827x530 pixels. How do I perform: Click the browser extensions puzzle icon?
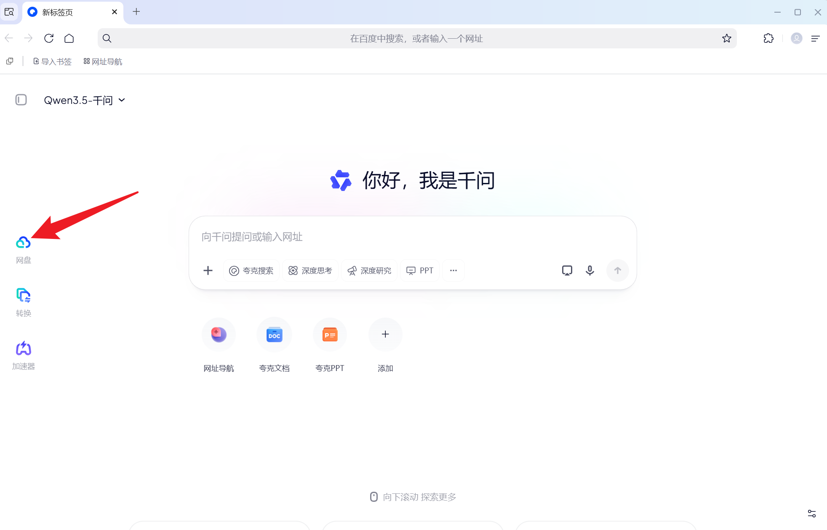pyautogui.click(x=768, y=38)
